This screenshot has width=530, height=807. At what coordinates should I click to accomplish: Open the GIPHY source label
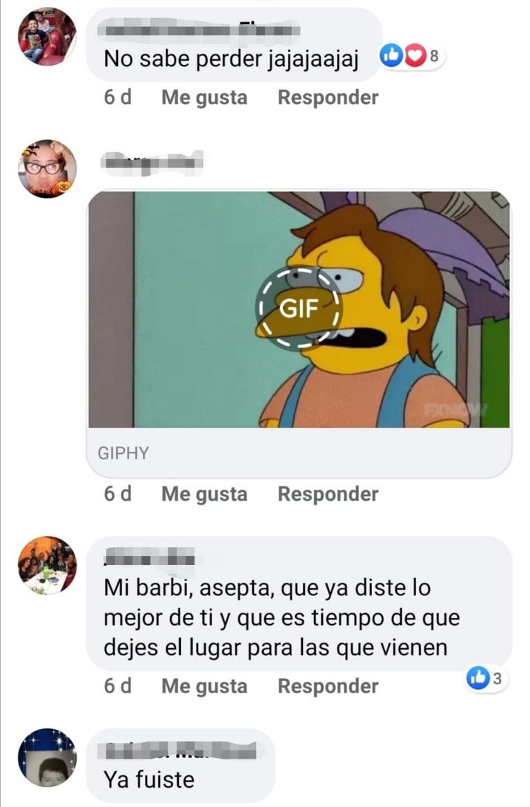click(x=123, y=453)
